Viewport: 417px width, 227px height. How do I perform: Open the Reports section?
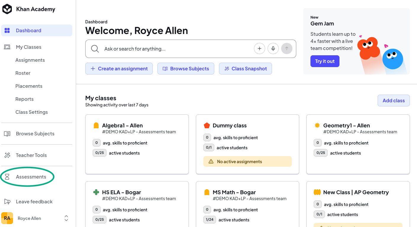(24, 99)
